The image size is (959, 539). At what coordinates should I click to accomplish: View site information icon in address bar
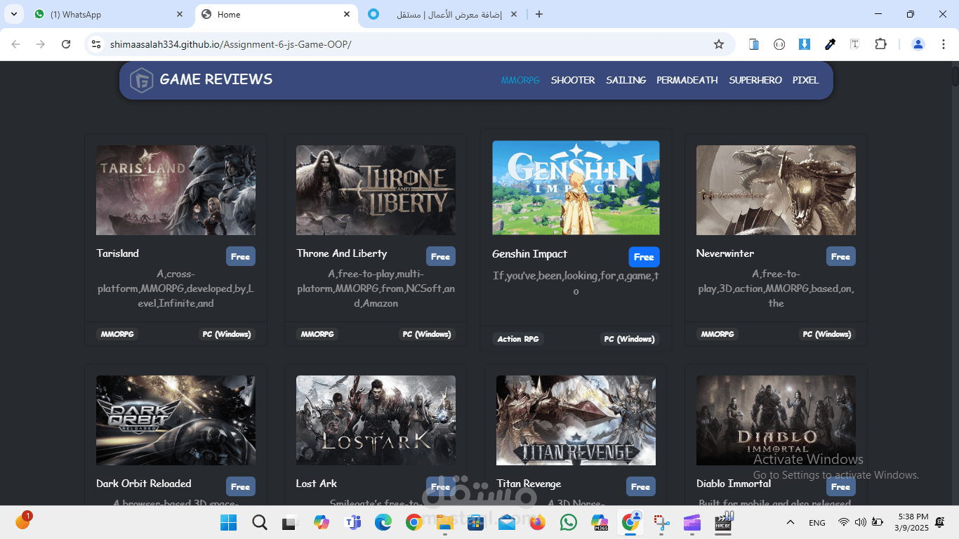coord(97,44)
